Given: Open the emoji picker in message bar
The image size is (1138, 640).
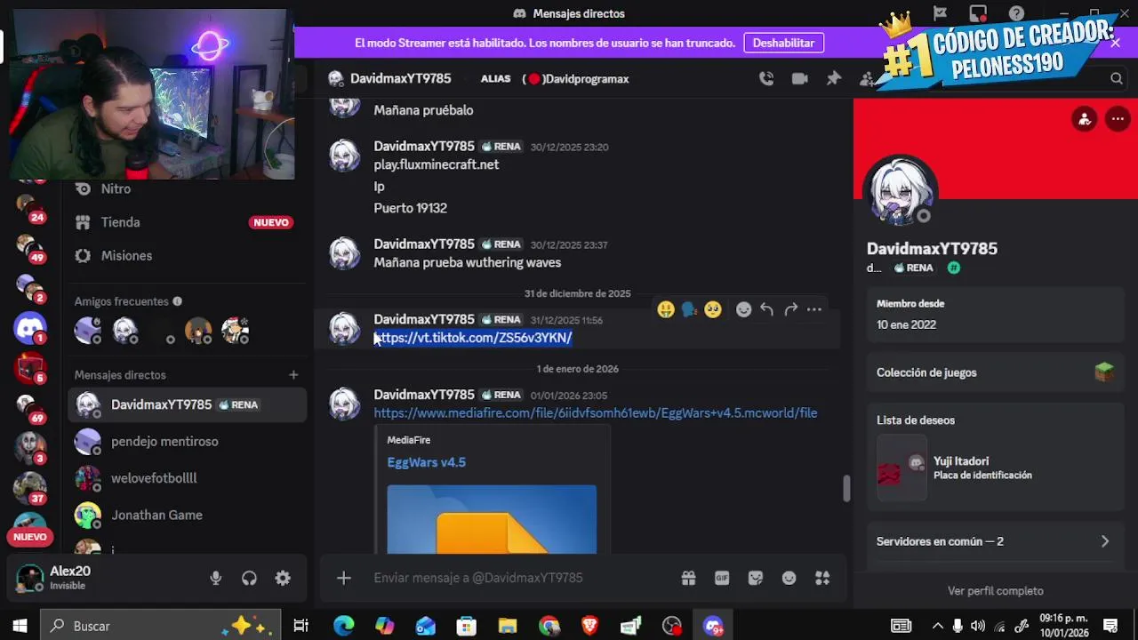Looking at the screenshot, I should [789, 578].
